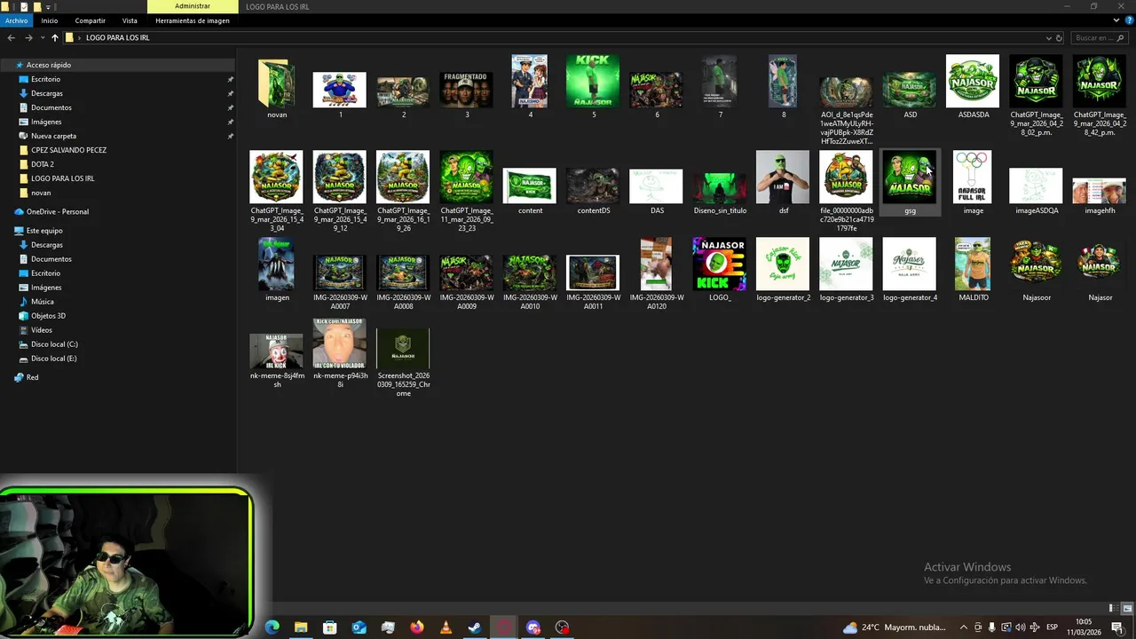Open CPEZ SALVANDO PECEZ folder
1136x639 pixels.
pos(68,150)
